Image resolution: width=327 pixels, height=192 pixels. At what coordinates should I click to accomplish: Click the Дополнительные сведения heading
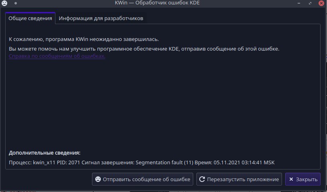tap(45, 153)
